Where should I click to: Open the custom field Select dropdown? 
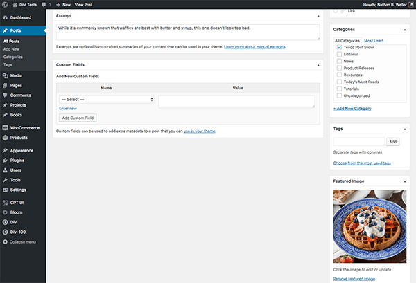coord(107,100)
